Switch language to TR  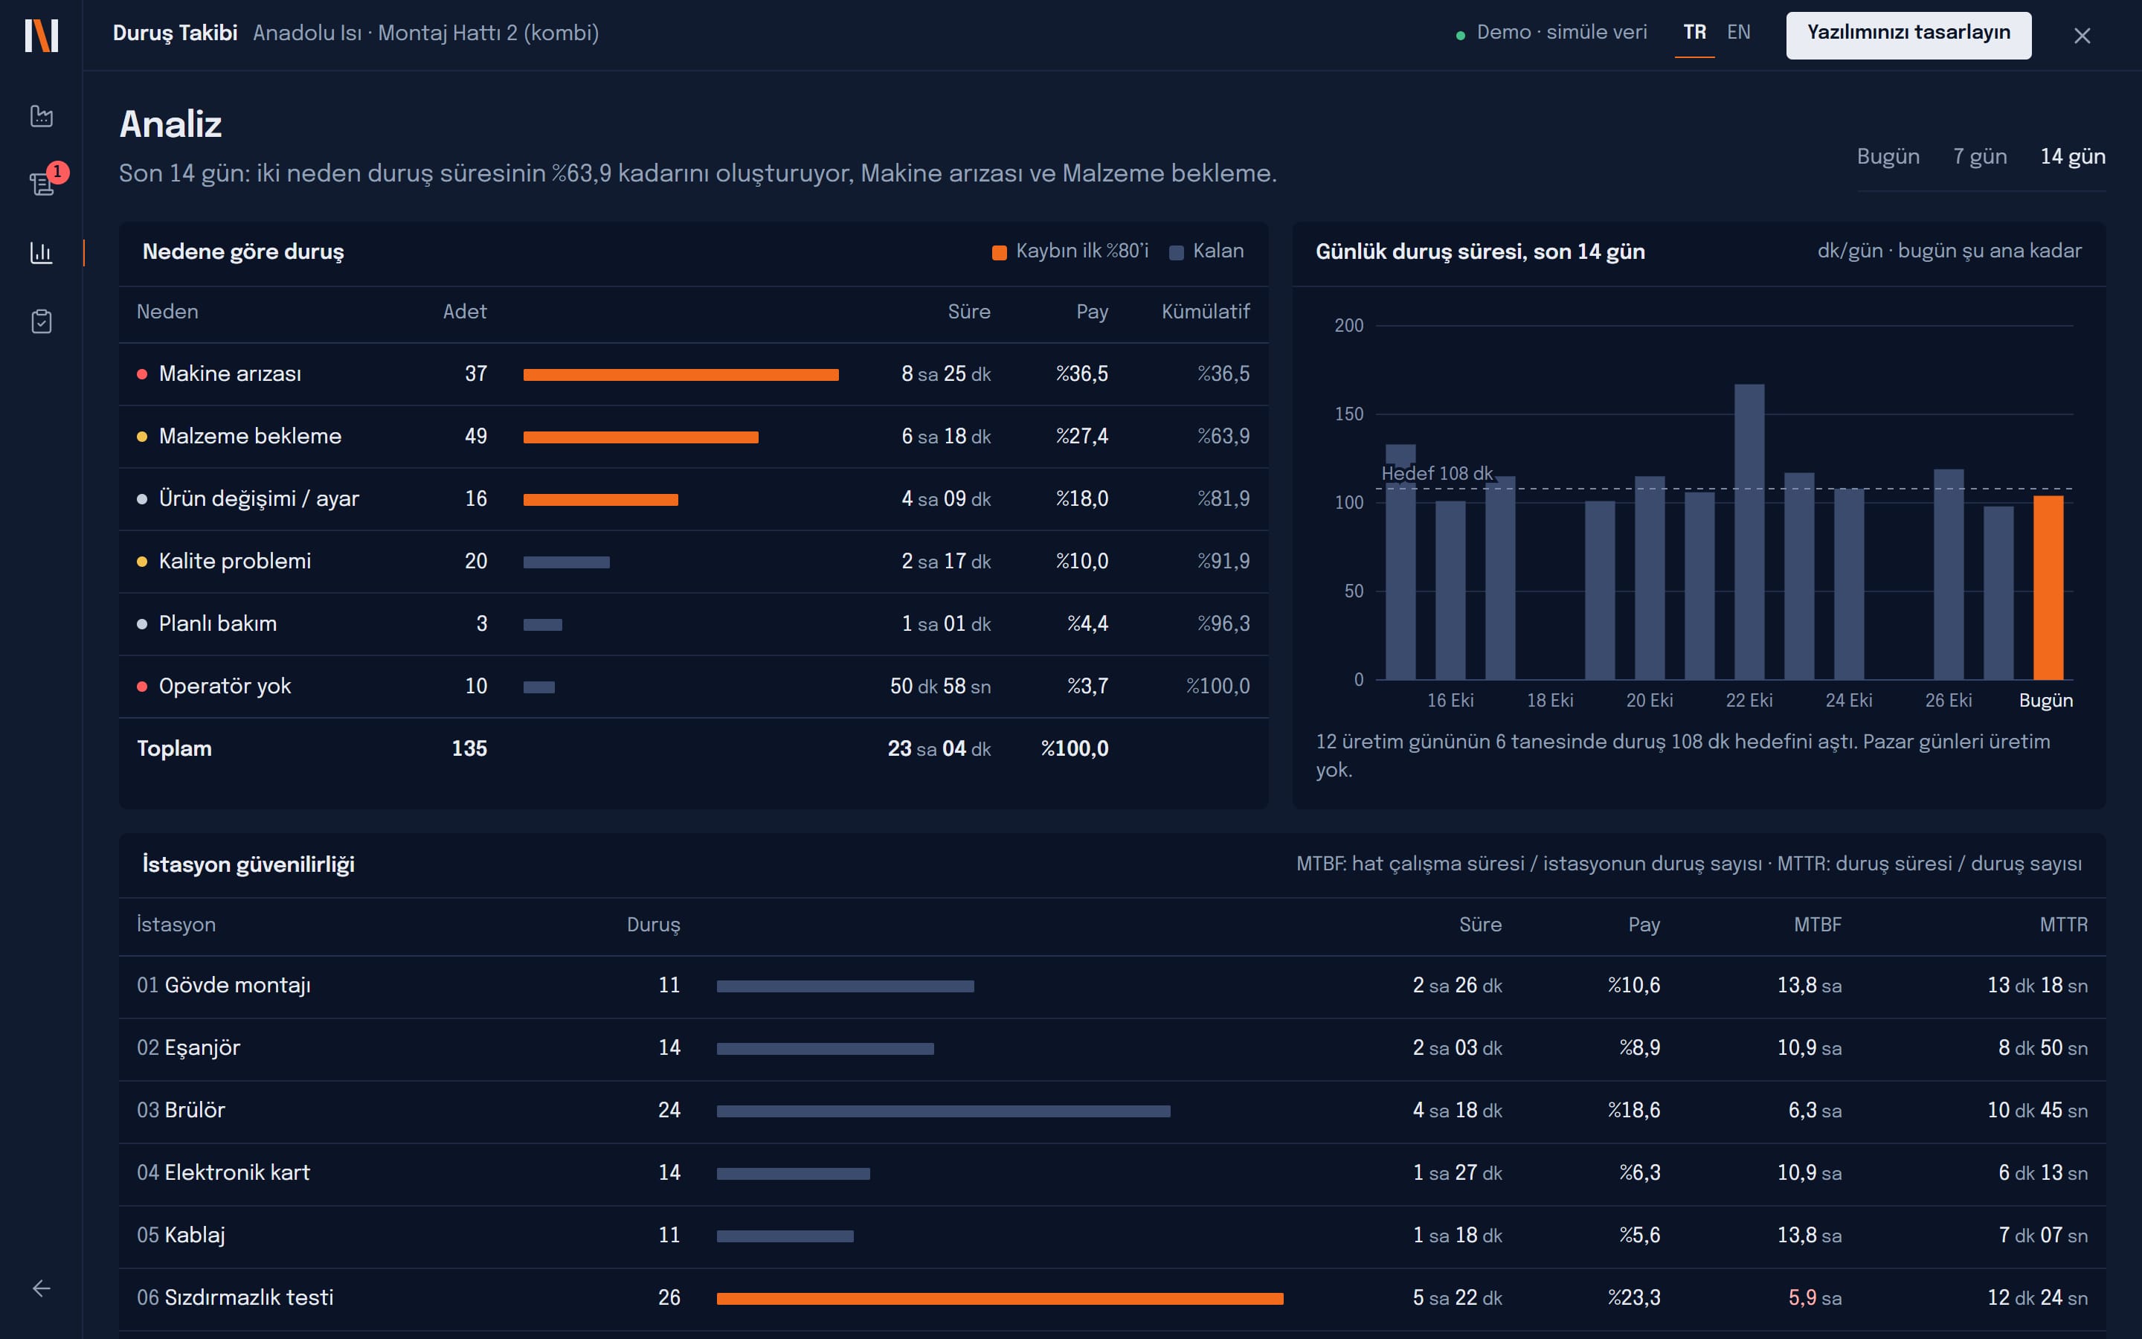[1694, 33]
